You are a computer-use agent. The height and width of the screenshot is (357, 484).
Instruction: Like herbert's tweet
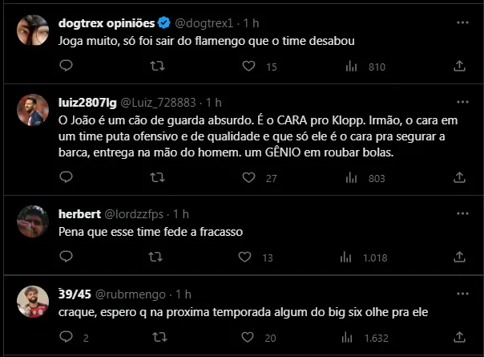[x=249, y=258]
